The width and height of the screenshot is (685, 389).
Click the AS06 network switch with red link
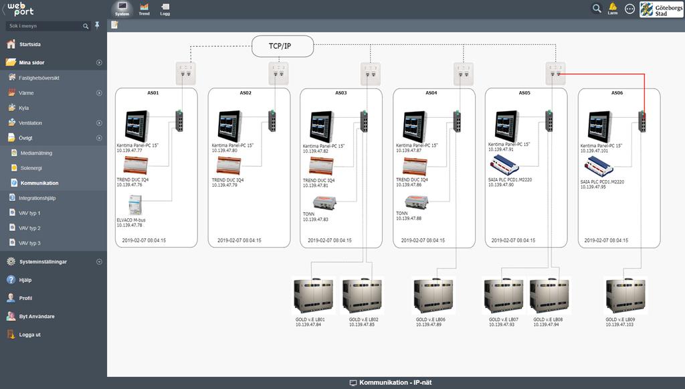[x=642, y=121]
